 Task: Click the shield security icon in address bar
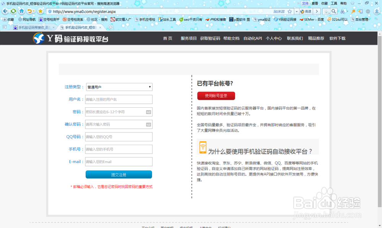50,11
